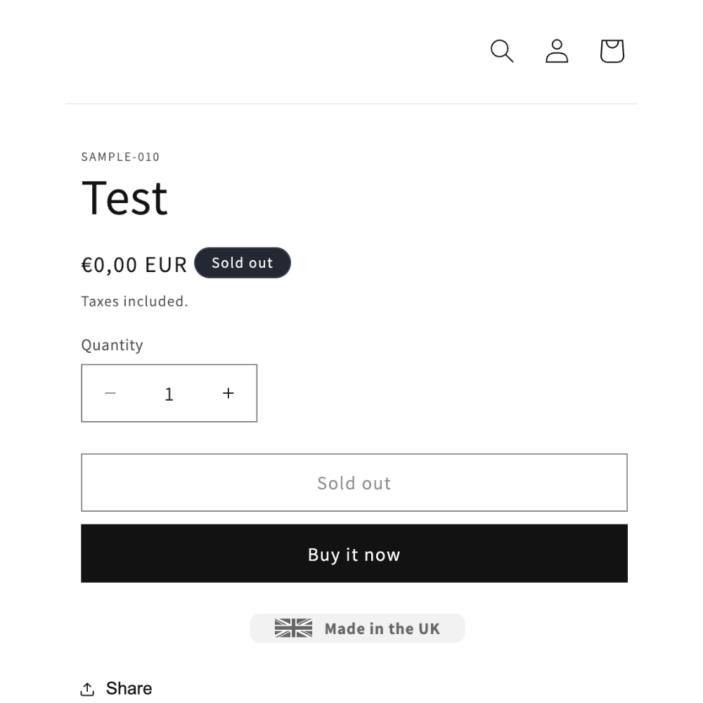703x703 pixels.
Task: Click the Test product title
Action: [124, 198]
